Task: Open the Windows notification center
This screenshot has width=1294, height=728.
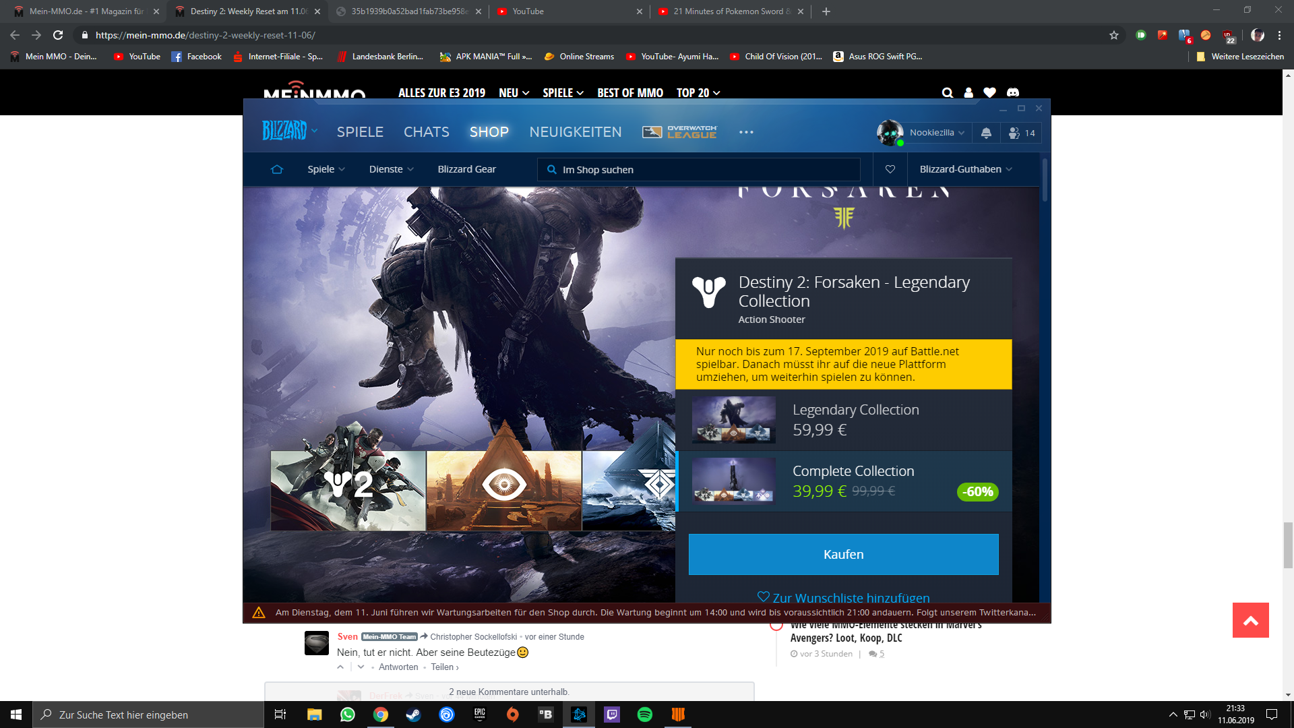Action: (x=1272, y=715)
